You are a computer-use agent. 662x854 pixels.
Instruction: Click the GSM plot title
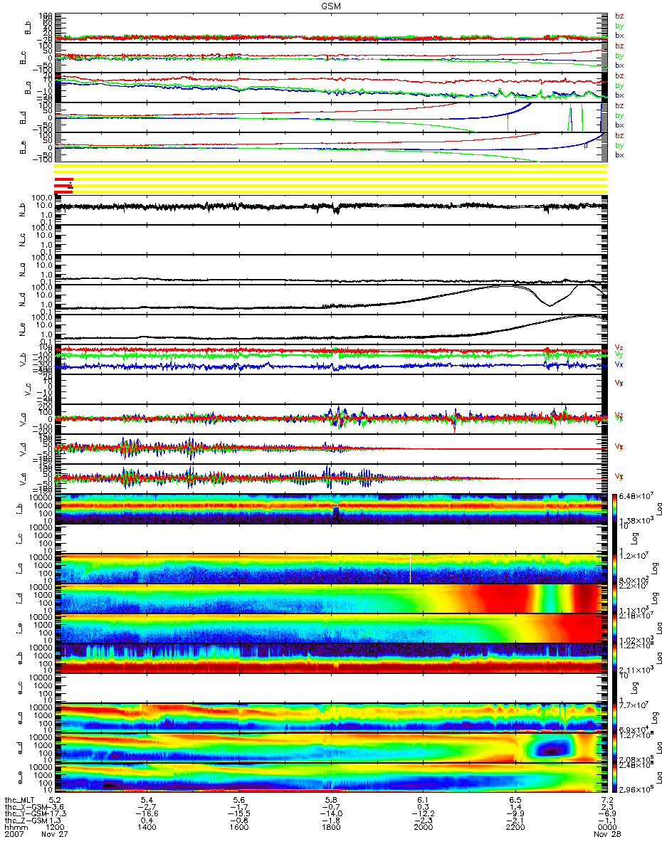pyautogui.click(x=331, y=5)
